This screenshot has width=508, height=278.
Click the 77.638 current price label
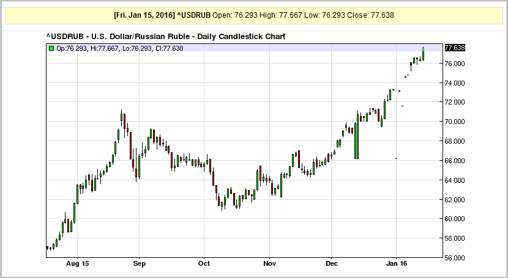click(x=455, y=48)
